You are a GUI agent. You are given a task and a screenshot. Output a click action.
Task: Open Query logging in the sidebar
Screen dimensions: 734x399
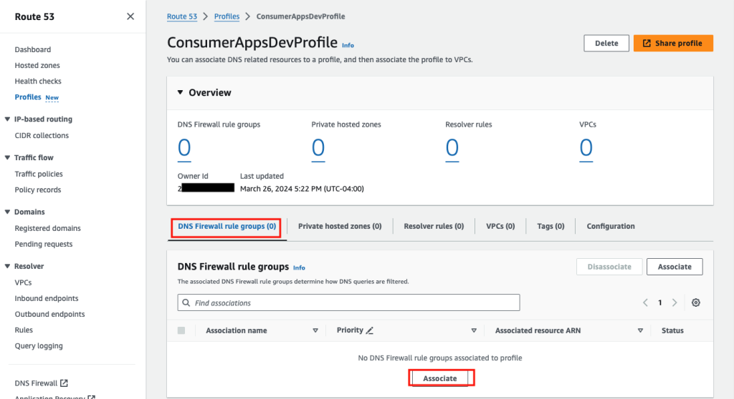pos(39,346)
